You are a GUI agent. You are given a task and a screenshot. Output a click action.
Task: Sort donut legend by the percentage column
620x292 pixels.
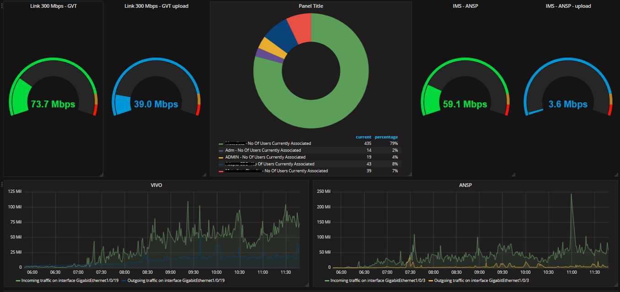coord(386,137)
